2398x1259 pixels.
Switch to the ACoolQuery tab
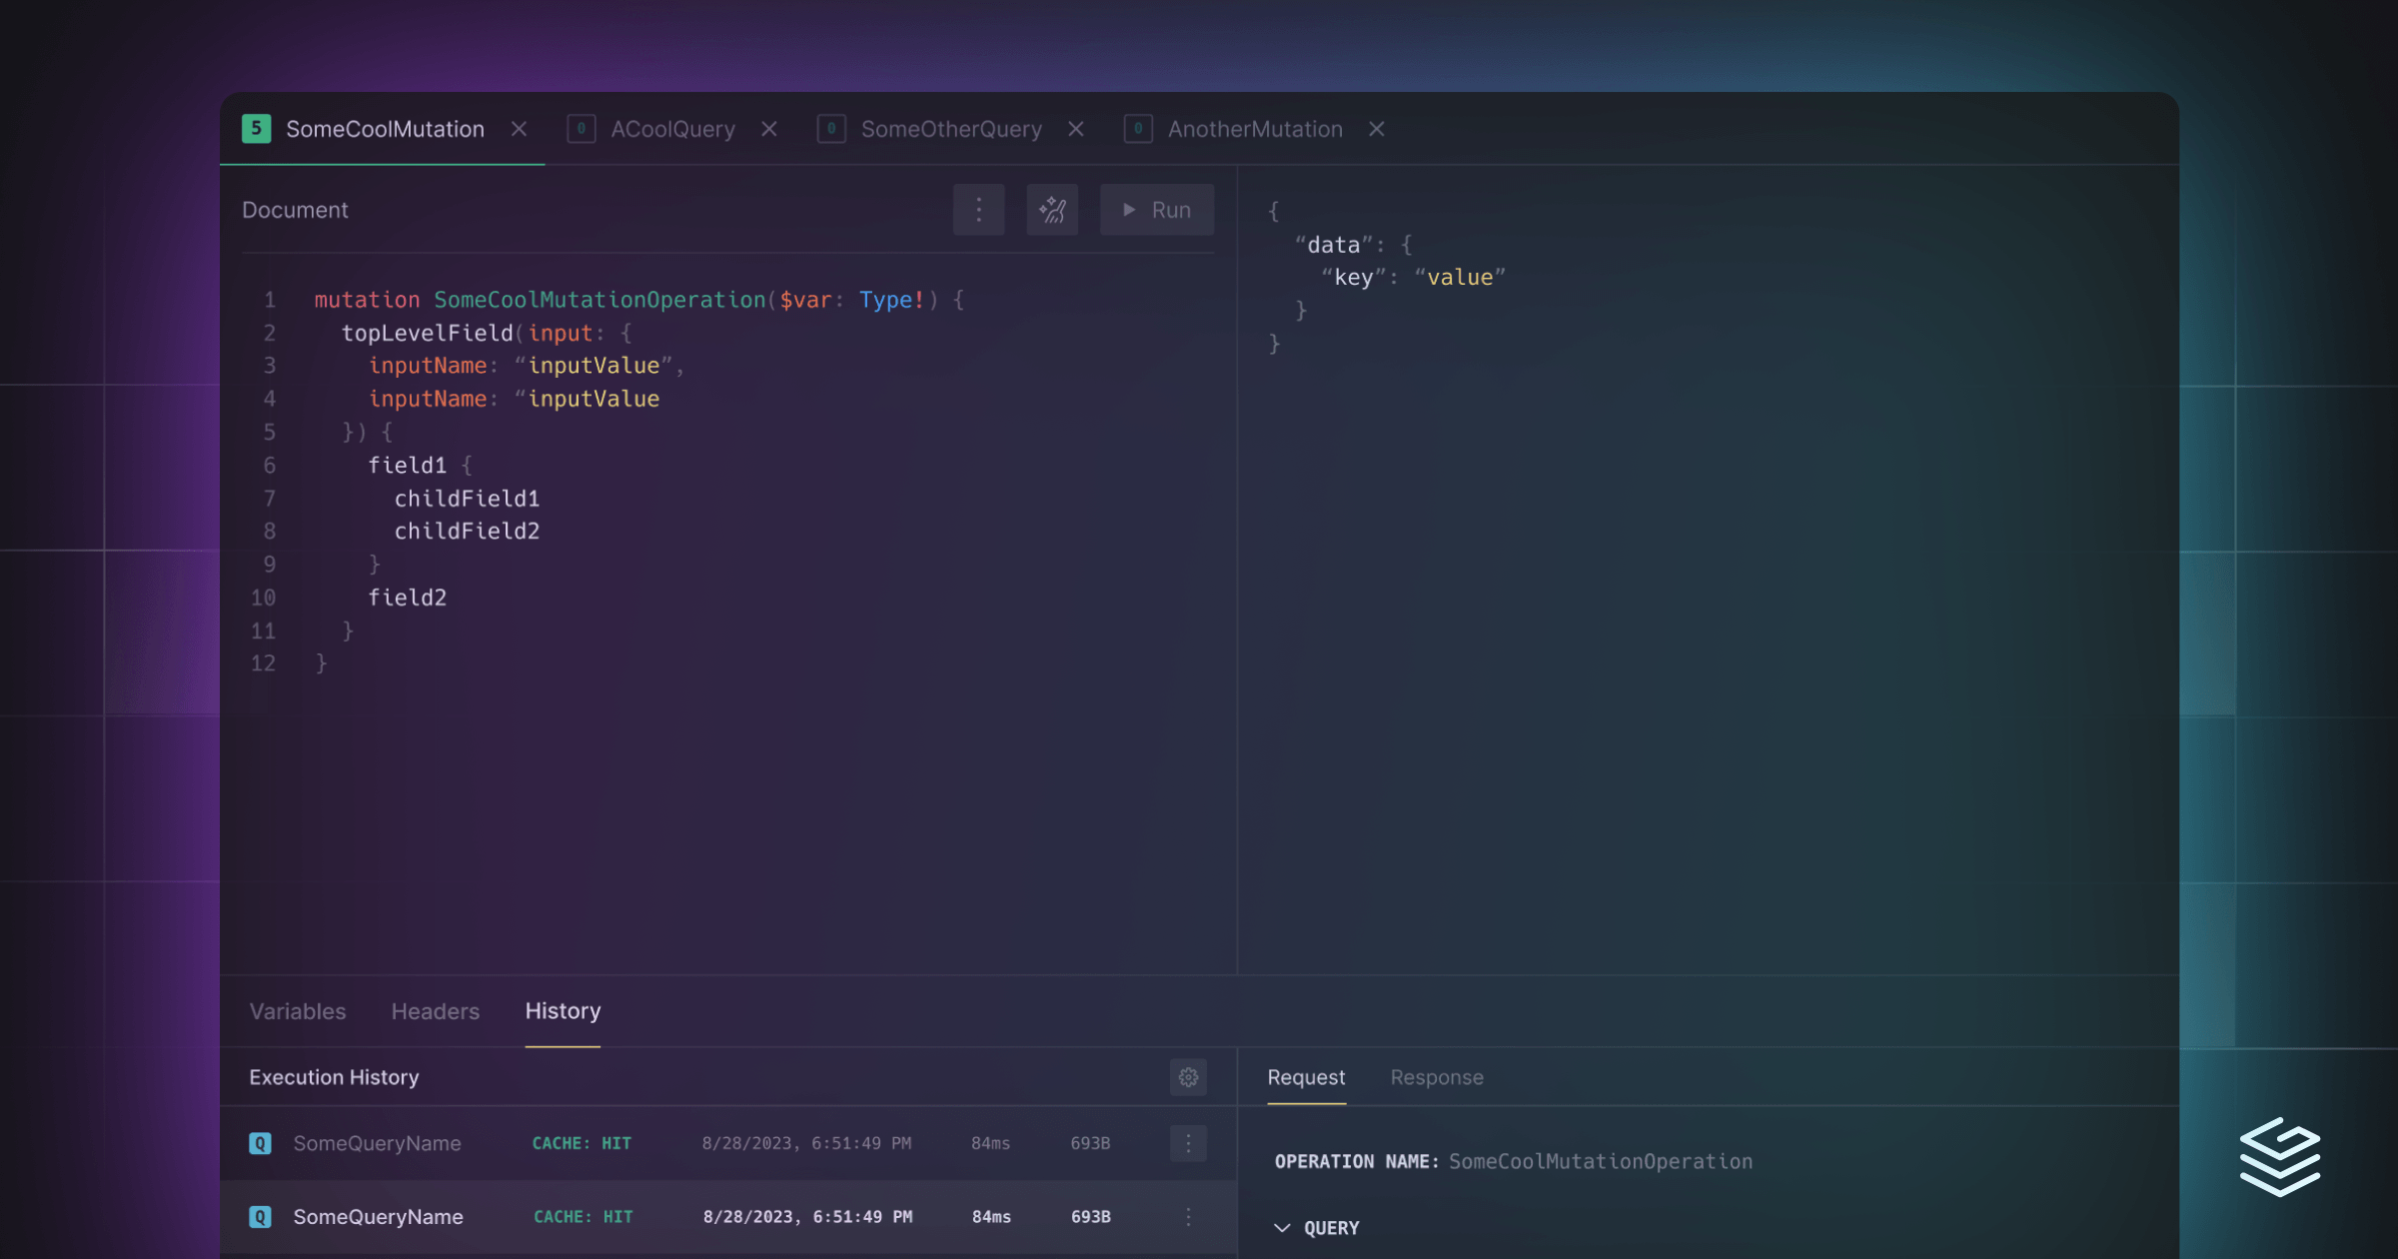click(x=672, y=129)
